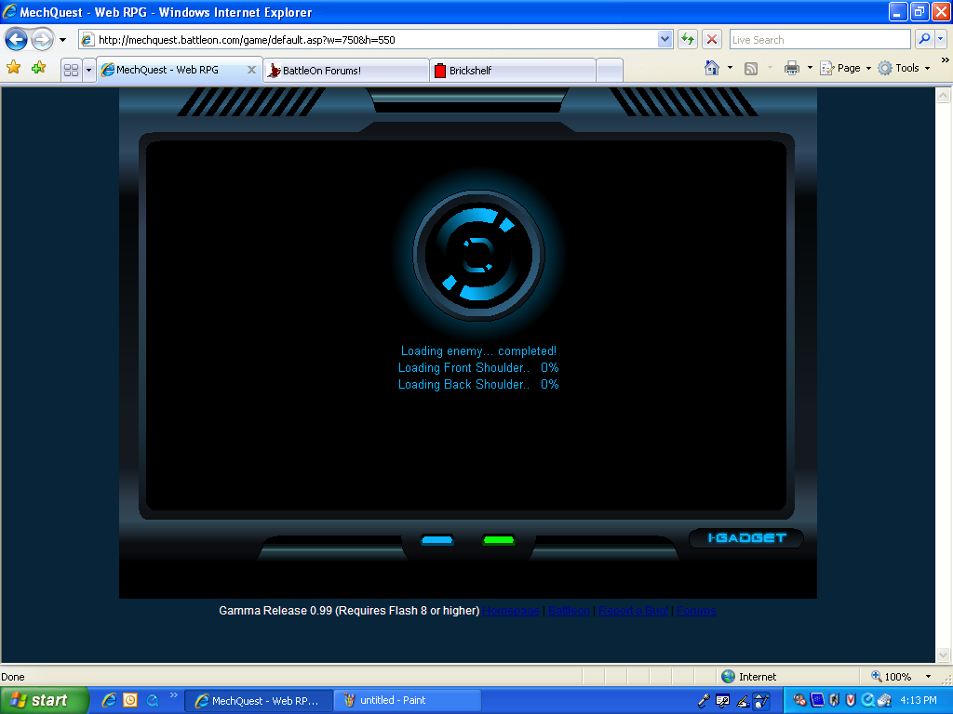Go back to the previous page
Screen dimensions: 953x714
coord(16,39)
